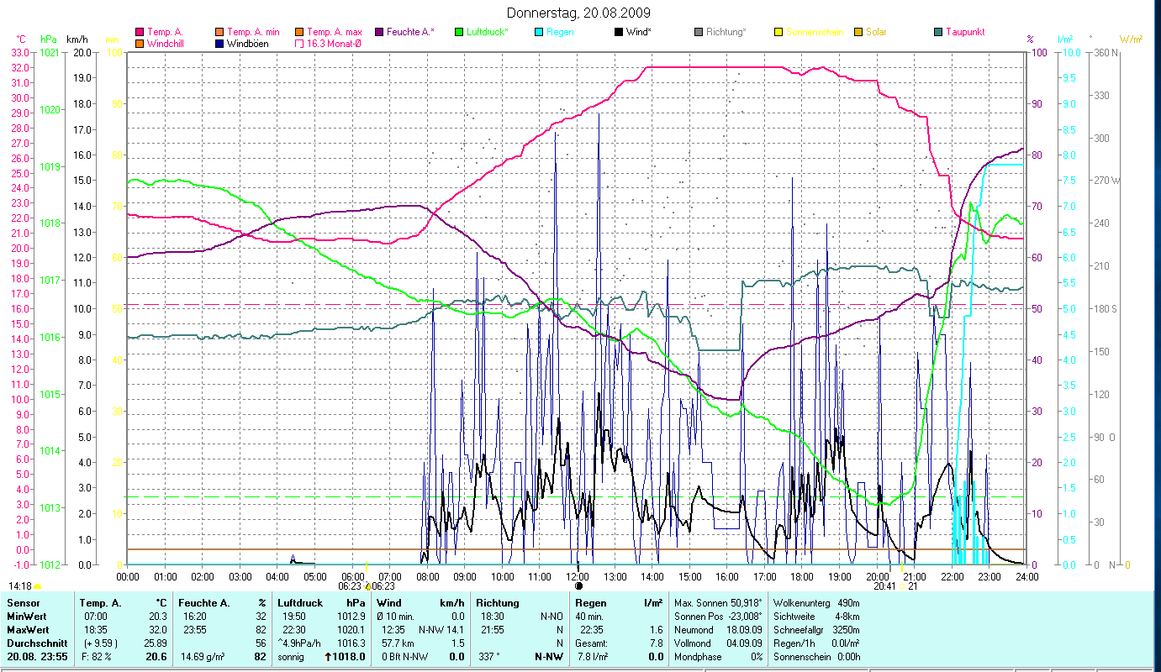The height and width of the screenshot is (672, 1161).
Task: Select the Regen column header in data table
Action: pyautogui.click(x=590, y=603)
